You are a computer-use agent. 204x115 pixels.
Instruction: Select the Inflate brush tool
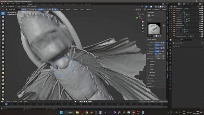click(3, 36)
